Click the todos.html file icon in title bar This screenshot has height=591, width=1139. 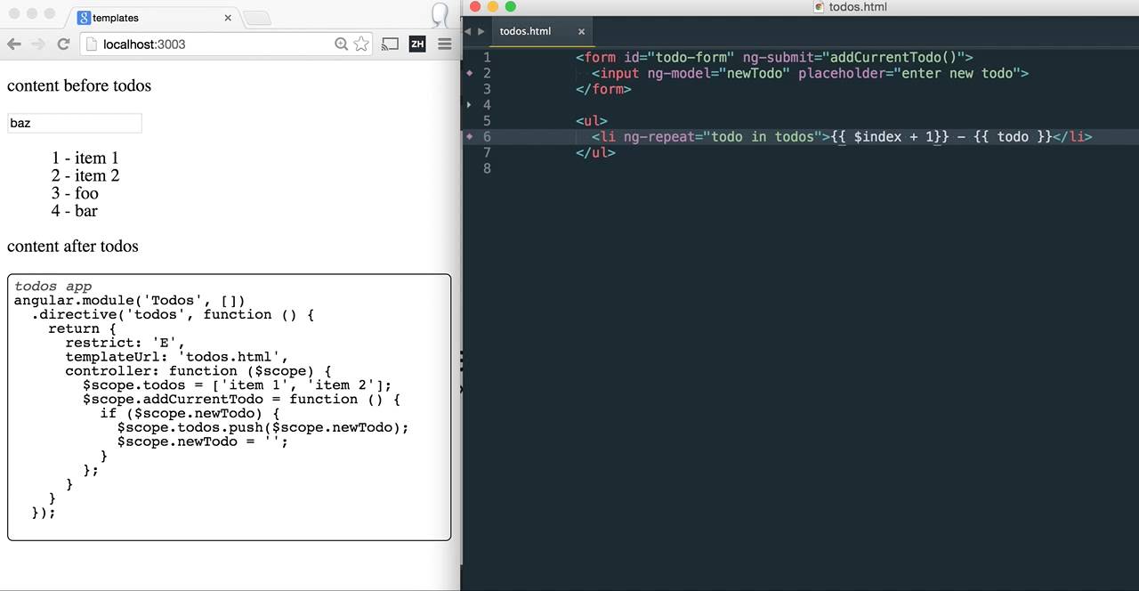pyautogui.click(x=820, y=7)
